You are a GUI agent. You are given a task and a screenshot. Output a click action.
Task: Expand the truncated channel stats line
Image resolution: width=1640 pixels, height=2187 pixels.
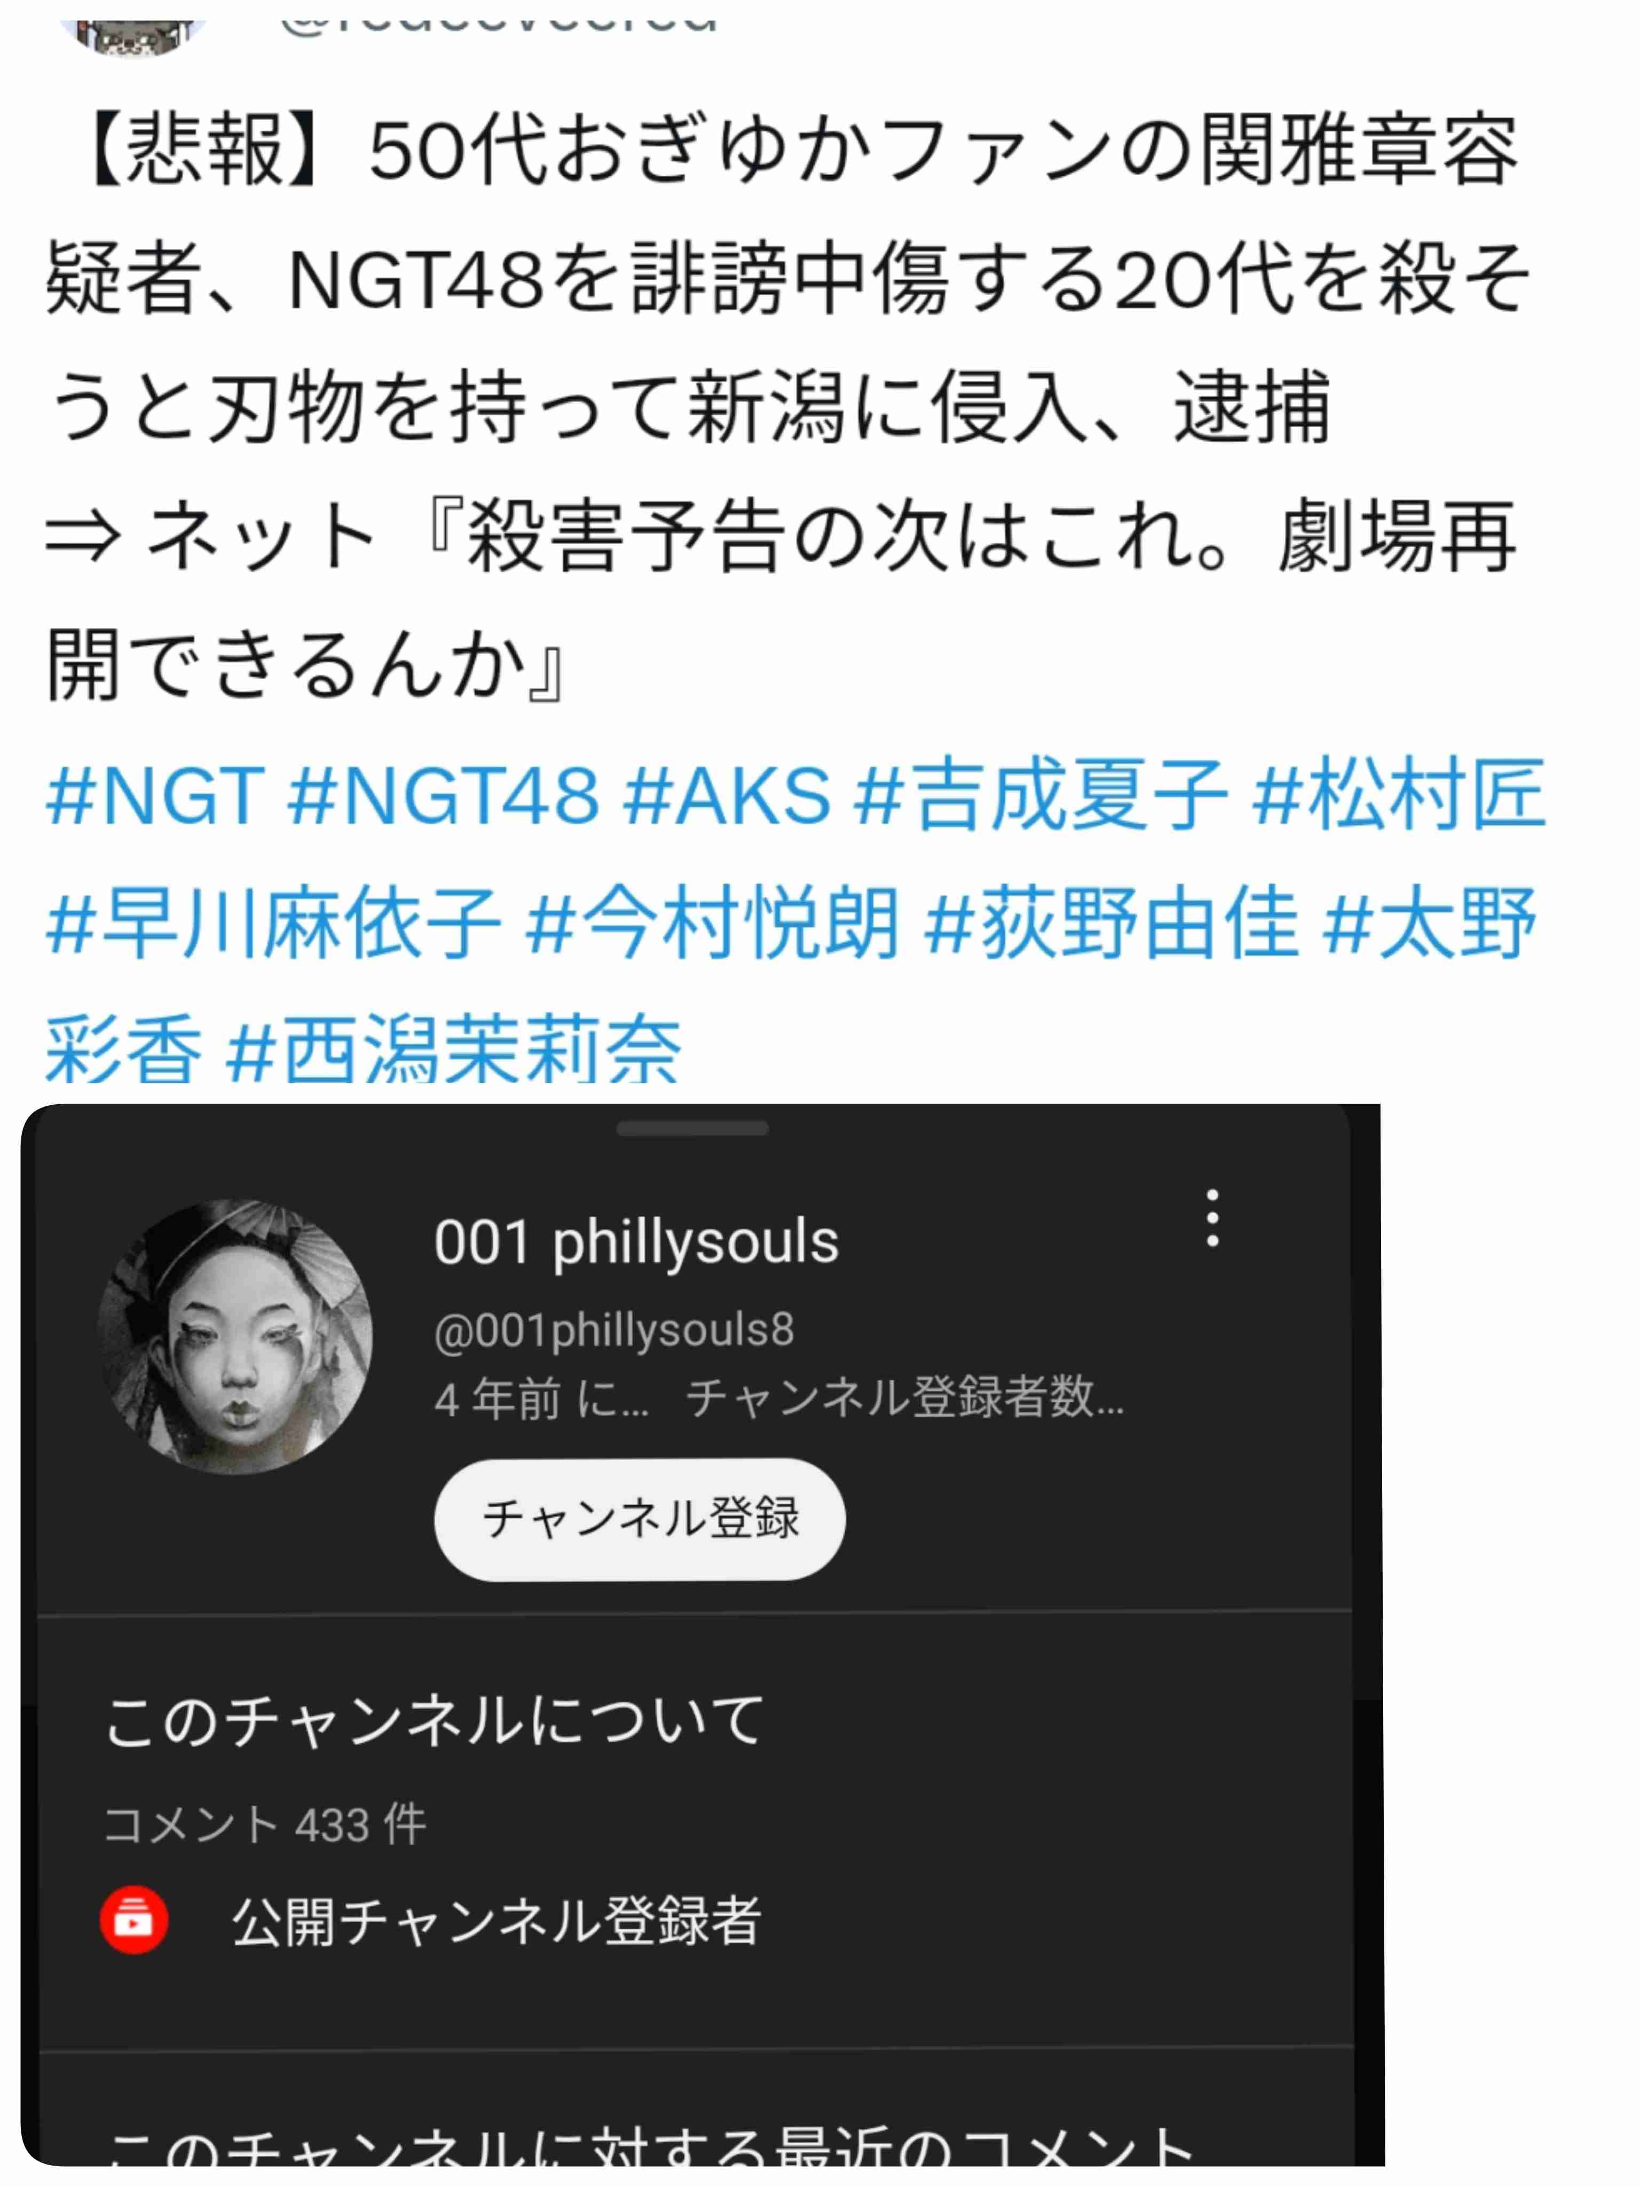[x=779, y=1399]
